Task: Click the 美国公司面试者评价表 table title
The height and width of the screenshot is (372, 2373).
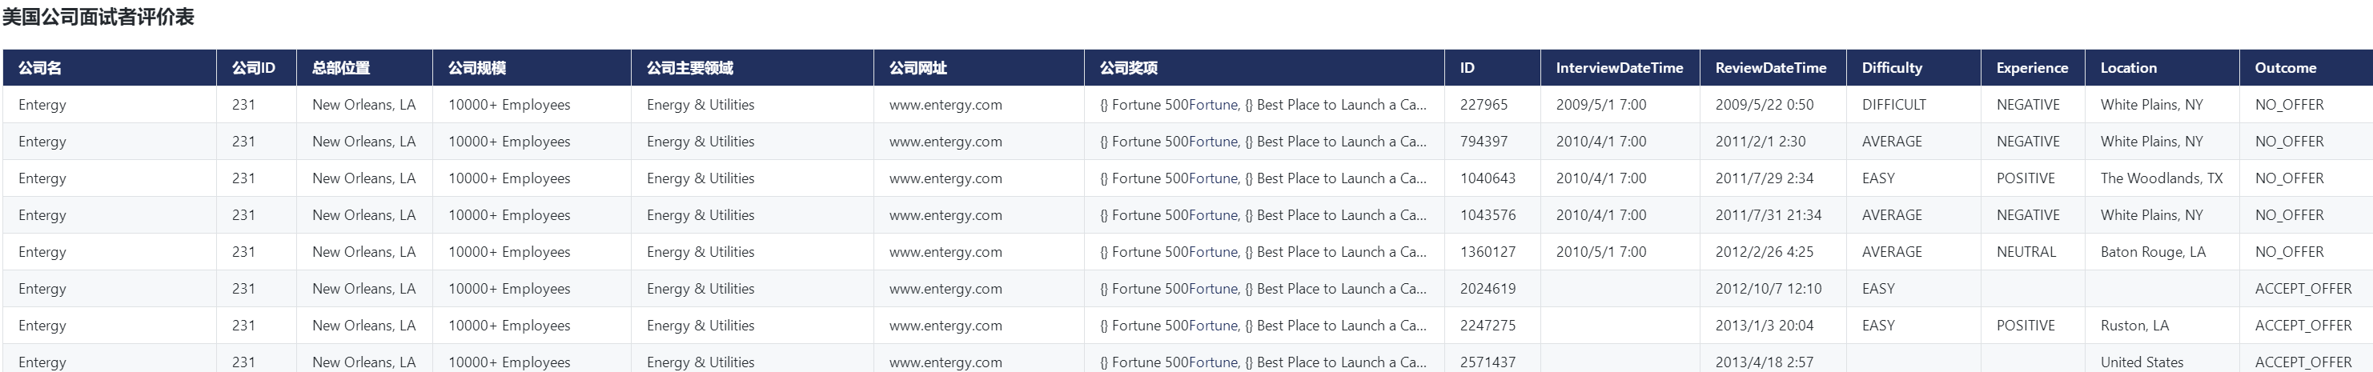Action: (x=98, y=18)
